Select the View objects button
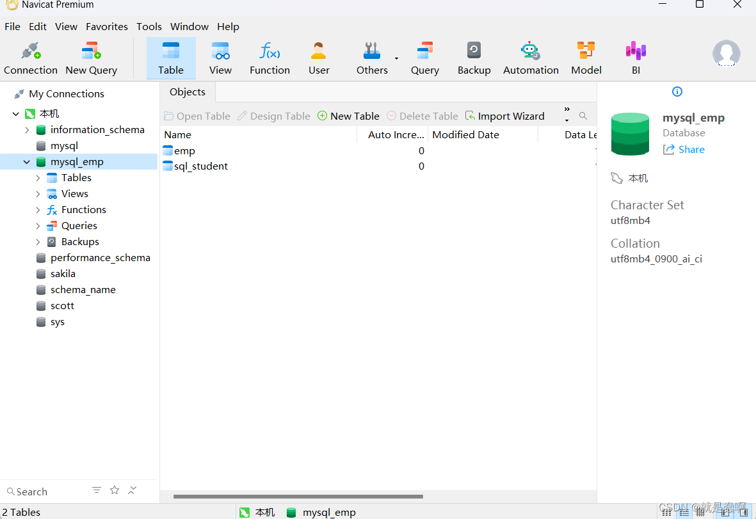The height and width of the screenshot is (519, 756). pyautogui.click(x=220, y=58)
